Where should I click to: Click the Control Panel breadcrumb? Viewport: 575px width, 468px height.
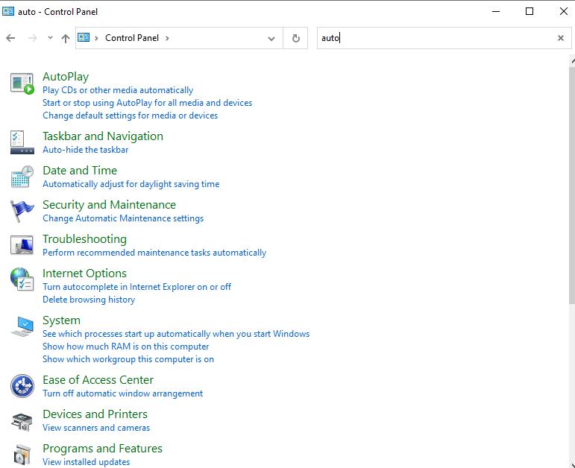tap(132, 38)
